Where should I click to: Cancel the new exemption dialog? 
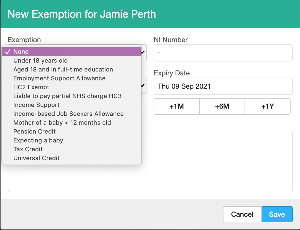tap(242, 214)
